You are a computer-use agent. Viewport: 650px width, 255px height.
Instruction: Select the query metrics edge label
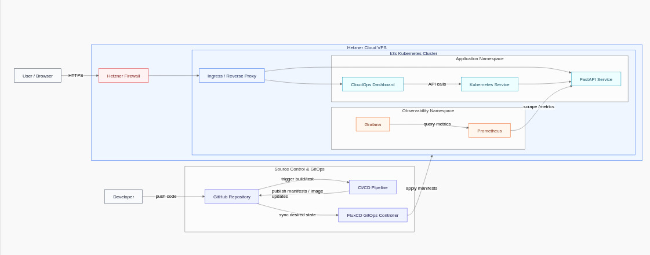(437, 124)
